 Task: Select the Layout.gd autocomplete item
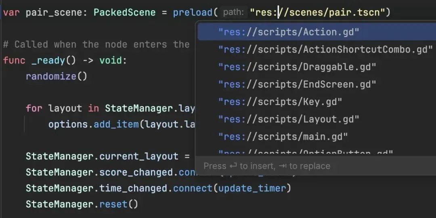(288, 119)
